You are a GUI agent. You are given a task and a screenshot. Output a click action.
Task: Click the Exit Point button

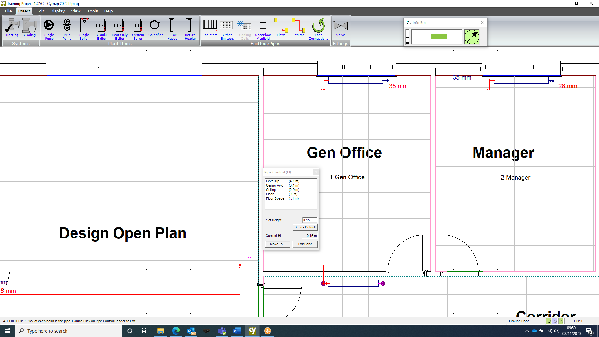coord(305,244)
